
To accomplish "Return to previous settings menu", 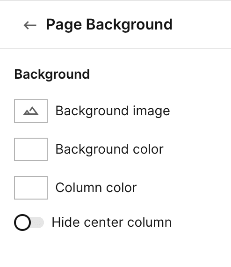I will (x=30, y=25).
